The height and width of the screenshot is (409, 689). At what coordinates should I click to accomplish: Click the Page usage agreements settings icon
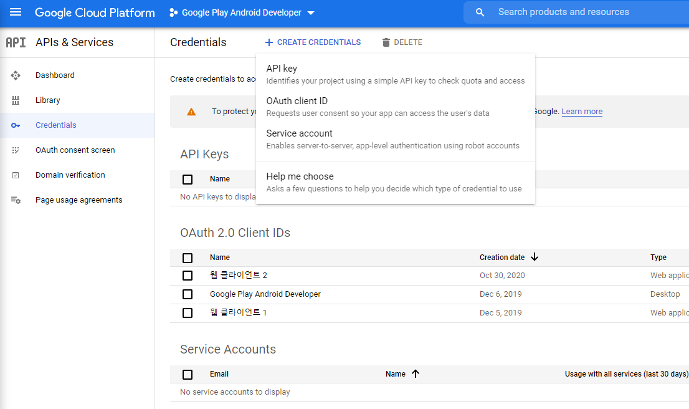point(16,200)
